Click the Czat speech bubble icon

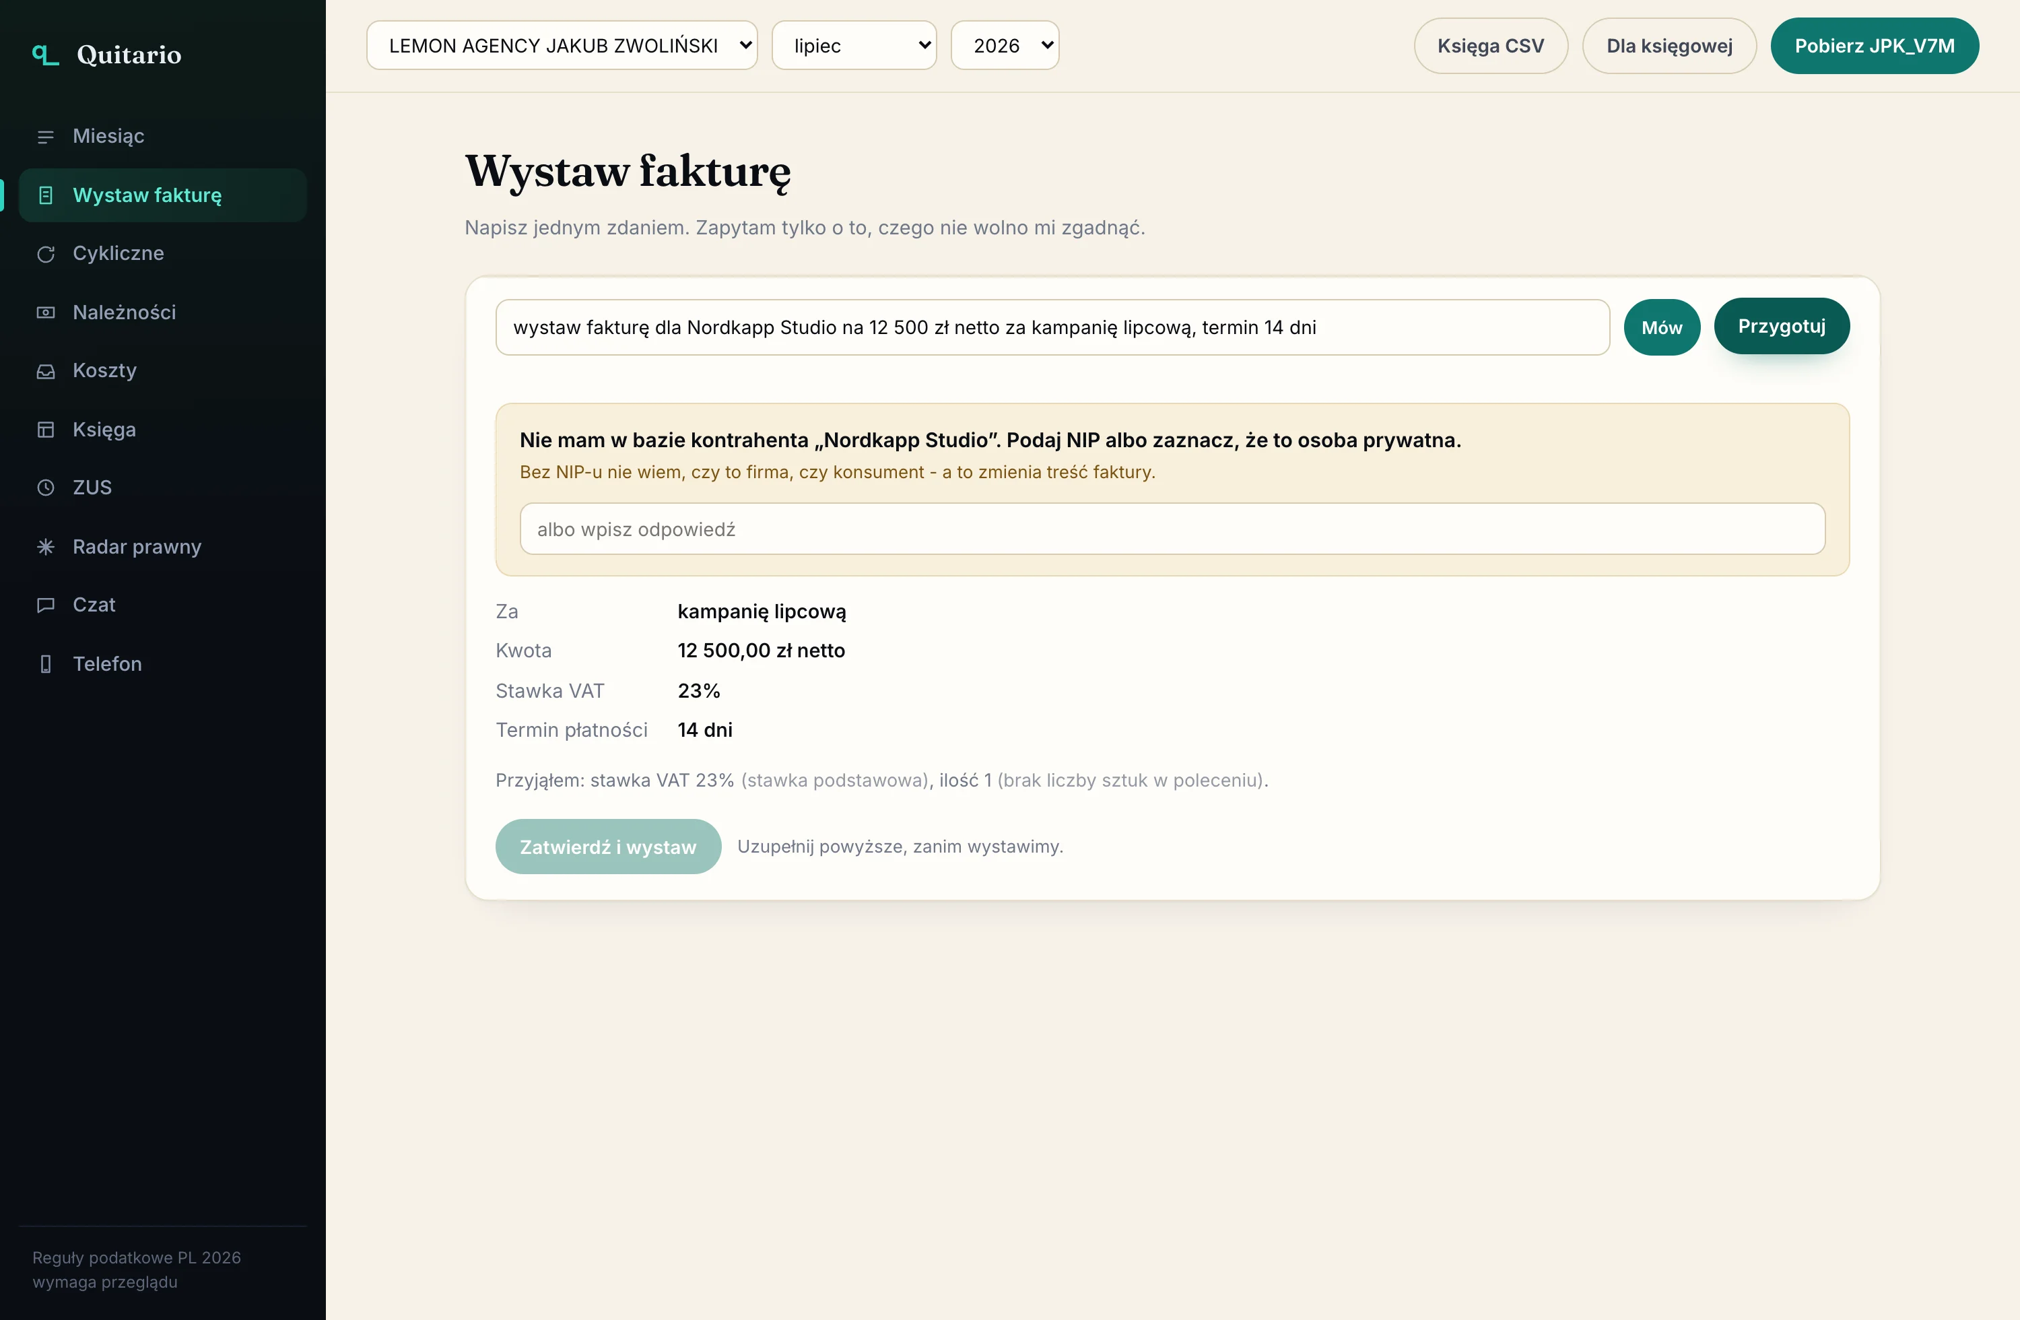46,605
